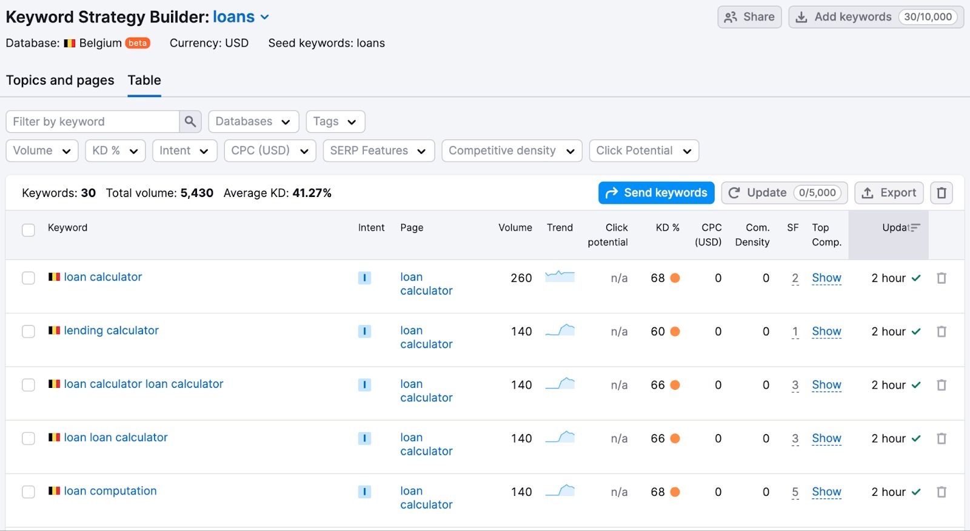Viewport: 970px width, 531px height.
Task: Click the Share button
Action: pos(749,17)
